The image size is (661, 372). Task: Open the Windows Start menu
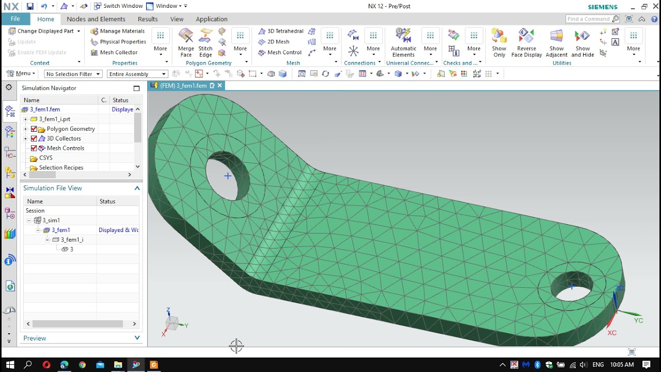coord(10,365)
